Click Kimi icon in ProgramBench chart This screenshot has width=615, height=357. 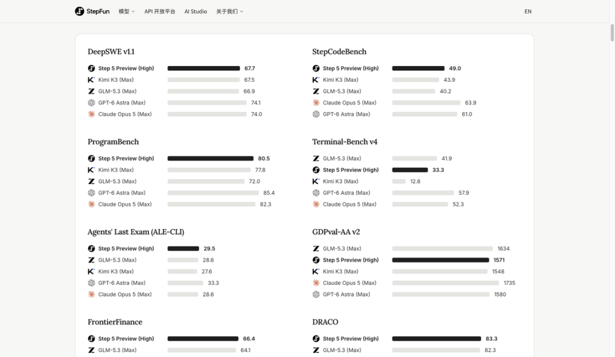click(91, 169)
